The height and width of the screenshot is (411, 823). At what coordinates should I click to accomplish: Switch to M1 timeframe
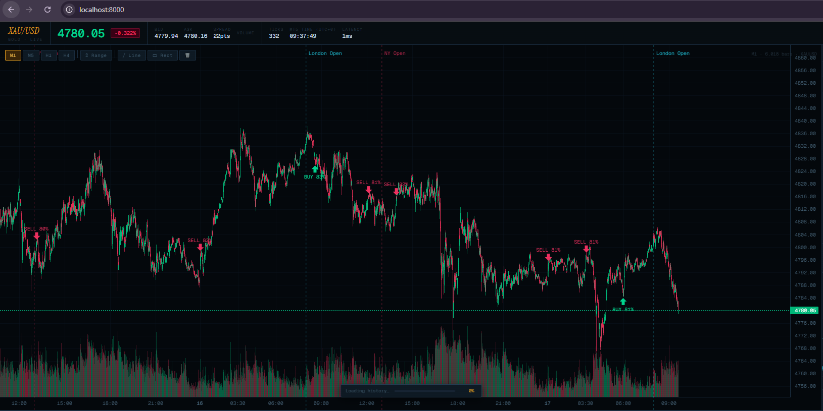click(x=13, y=55)
